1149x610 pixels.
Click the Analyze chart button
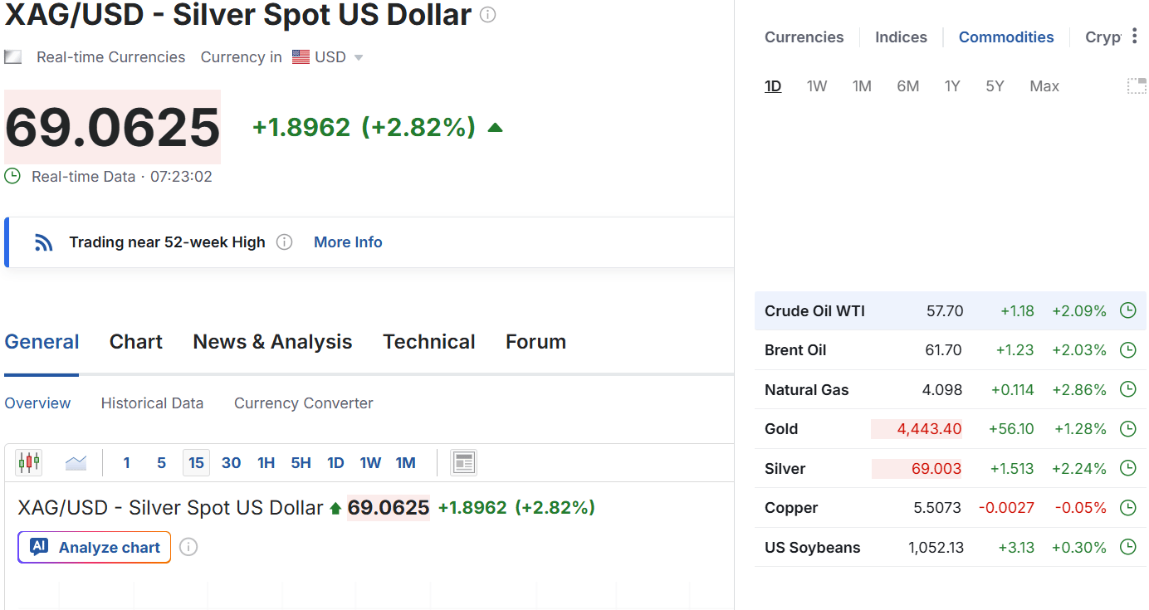coord(95,547)
